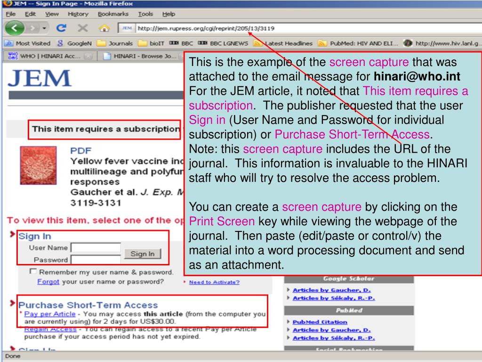
Task: Click the Forgot user name or password link
Action: coord(48,282)
